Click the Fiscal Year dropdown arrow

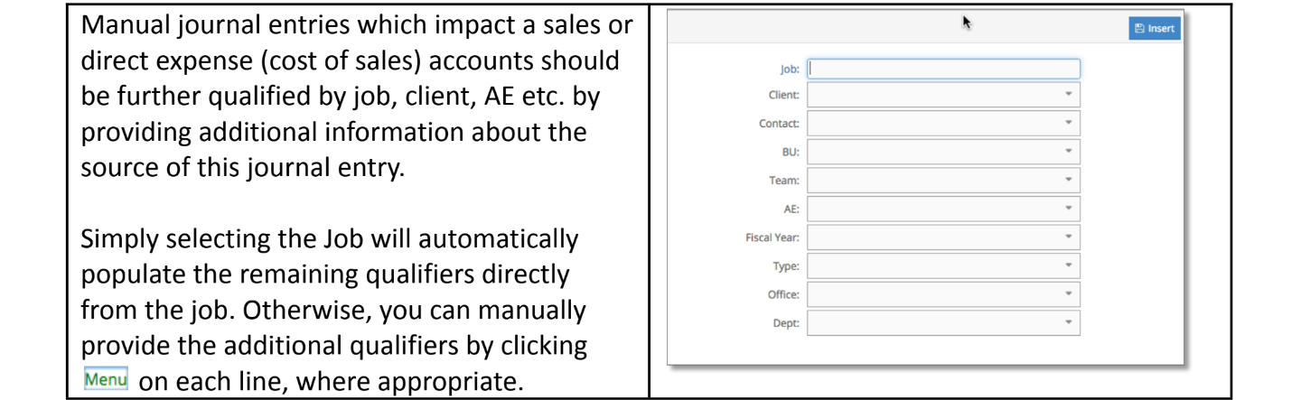pyautogui.click(x=1068, y=237)
